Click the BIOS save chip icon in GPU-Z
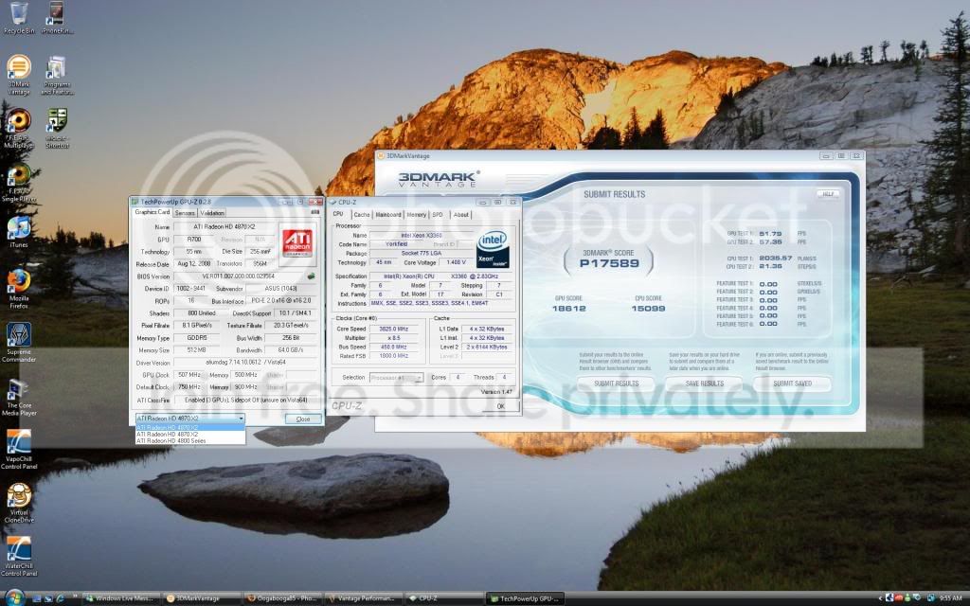 (312, 276)
